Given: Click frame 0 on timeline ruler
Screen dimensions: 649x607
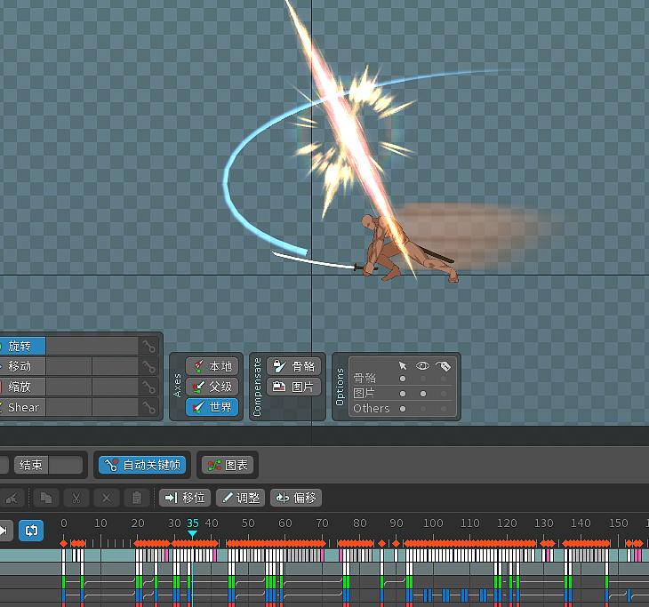Looking at the screenshot, I should pos(64,523).
